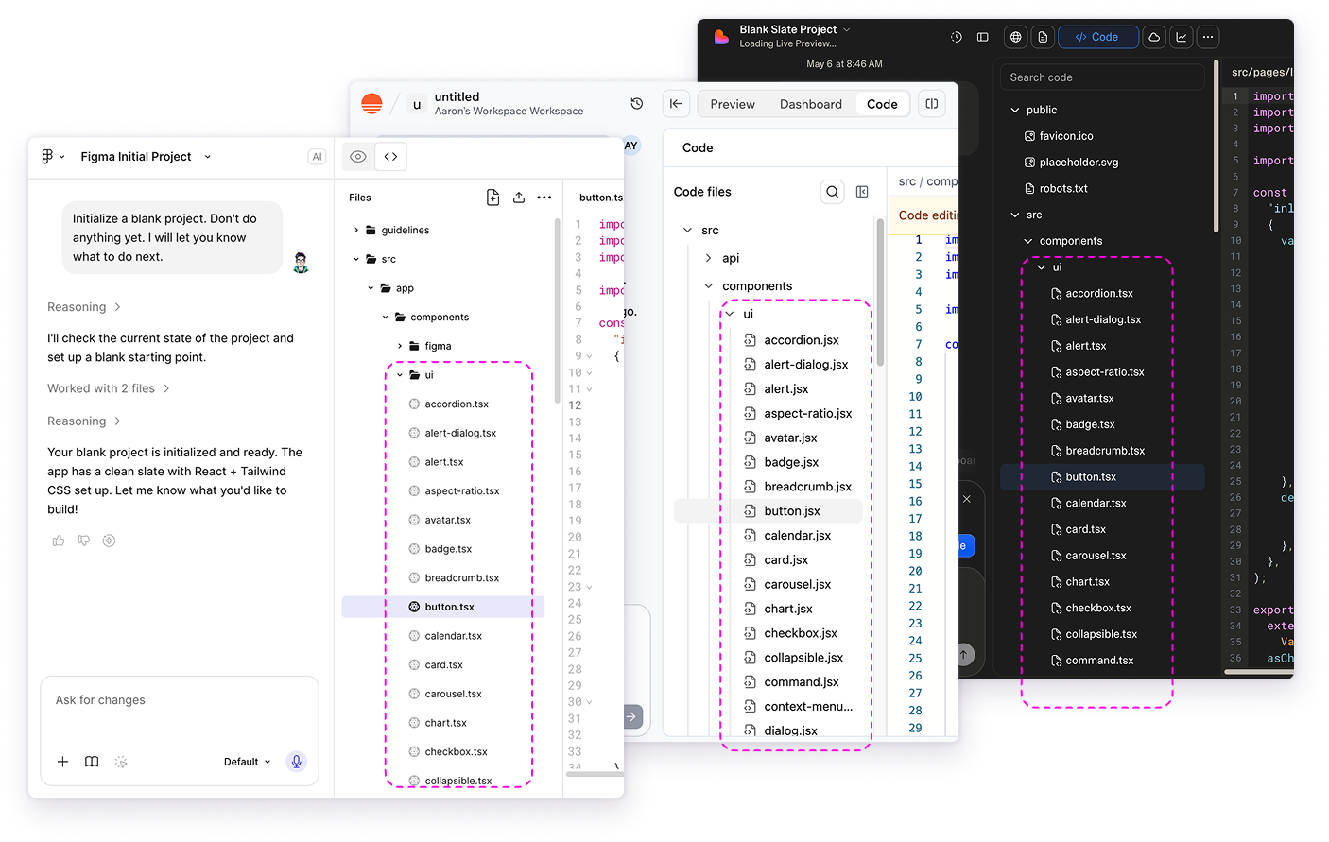Click the element pointer icon in prompt box
The width and height of the screenshot is (1329, 842).
[121, 762]
